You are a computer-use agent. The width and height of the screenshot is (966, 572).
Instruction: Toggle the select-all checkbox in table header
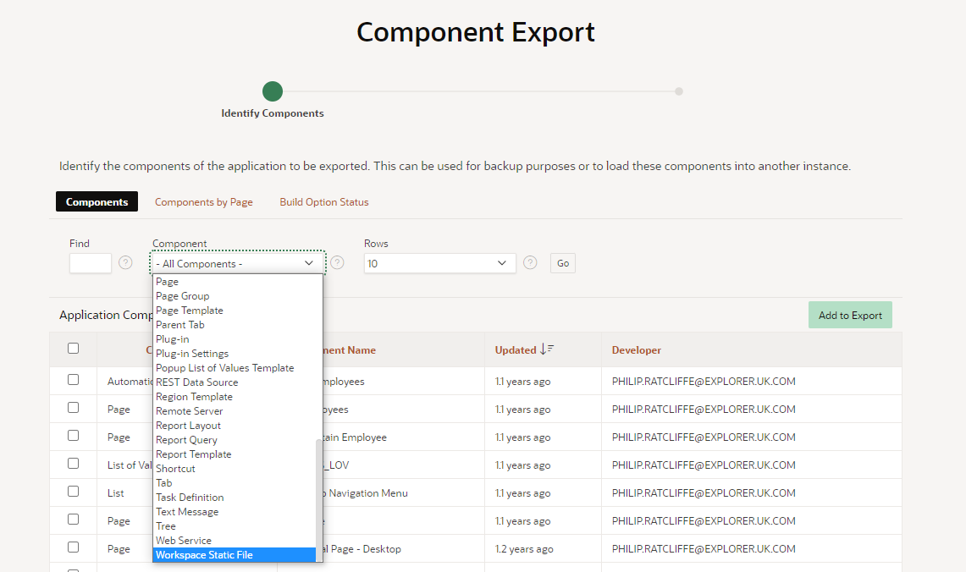pyautogui.click(x=74, y=349)
